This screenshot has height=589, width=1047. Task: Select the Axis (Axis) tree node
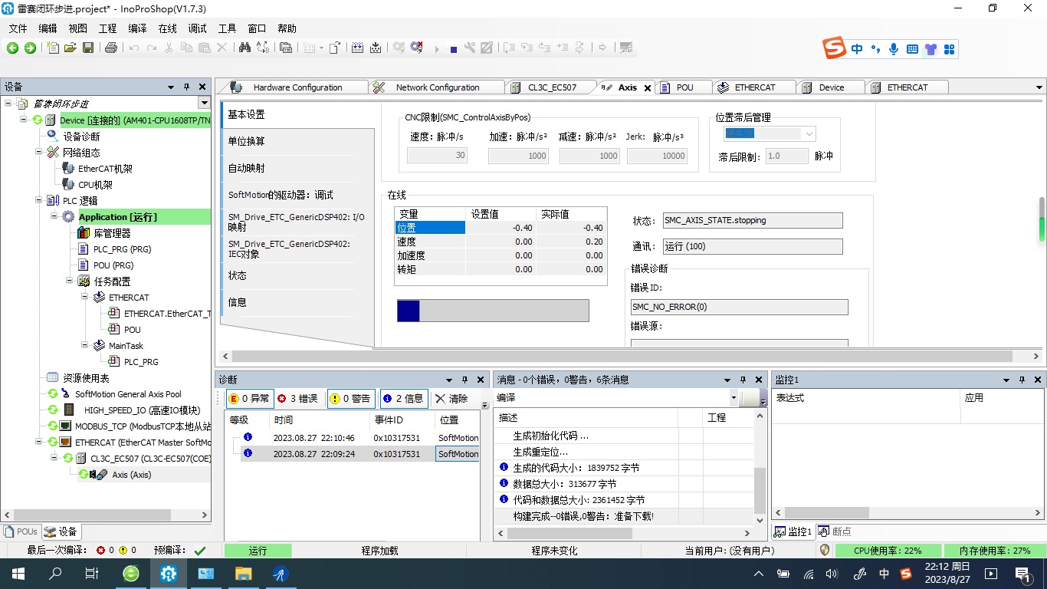point(131,475)
